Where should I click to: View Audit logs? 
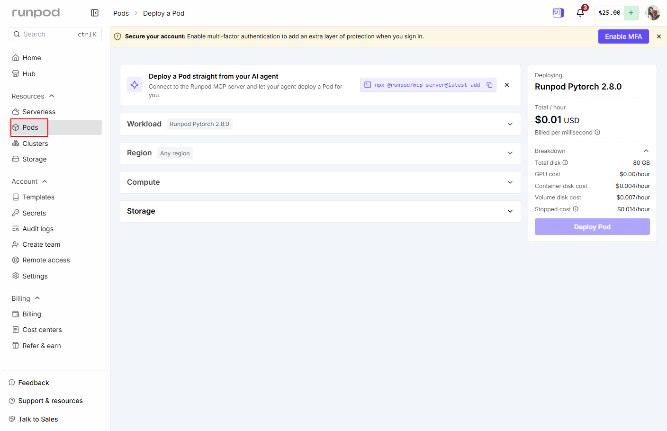(x=55, y=229)
